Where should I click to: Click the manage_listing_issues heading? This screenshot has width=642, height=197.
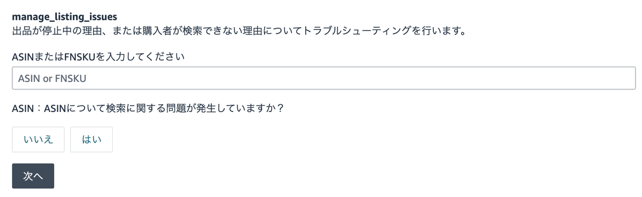(x=64, y=17)
